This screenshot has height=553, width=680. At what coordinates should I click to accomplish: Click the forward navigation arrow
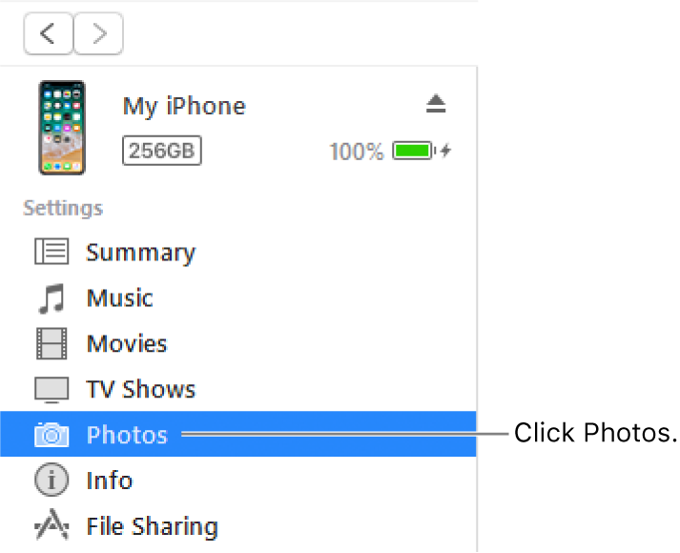97,34
